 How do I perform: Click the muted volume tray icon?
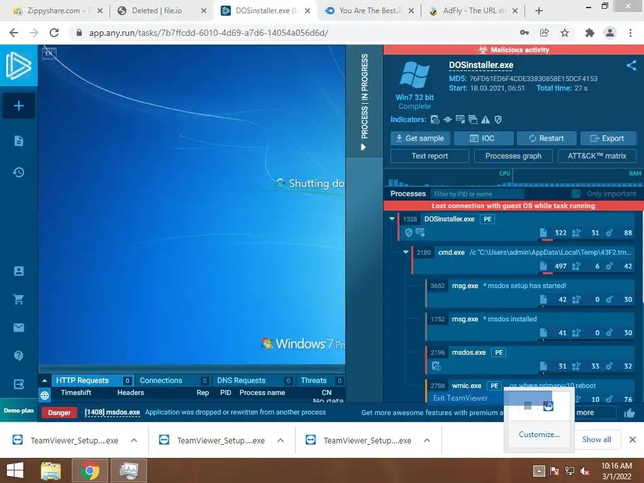click(x=585, y=471)
